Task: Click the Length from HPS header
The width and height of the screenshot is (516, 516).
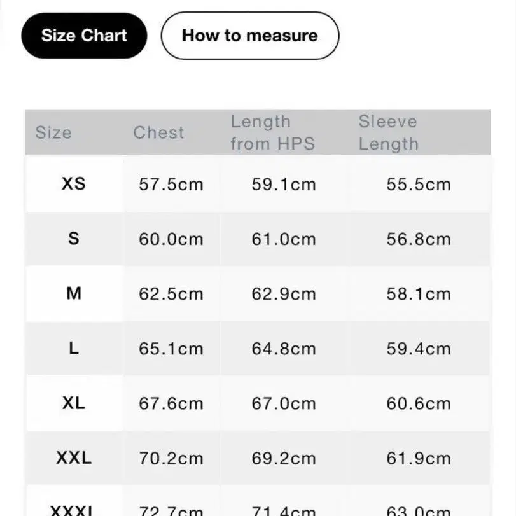Action: point(273,132)
